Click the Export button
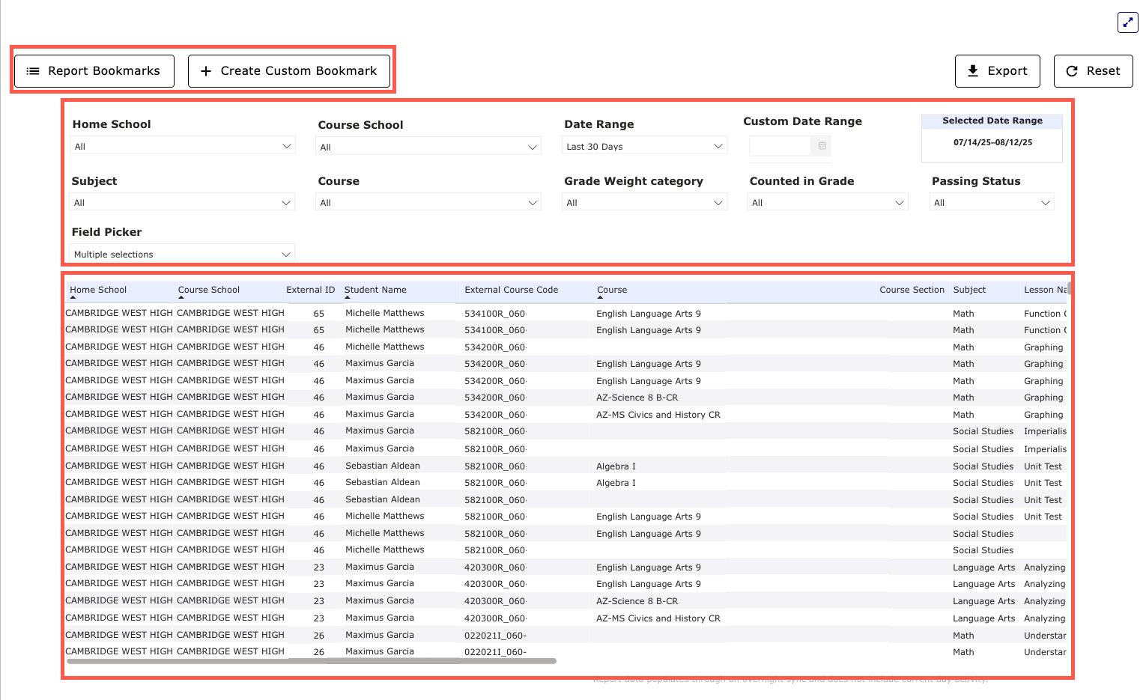The width and height of the screenshot is (1146, 700). coord(997,71)
